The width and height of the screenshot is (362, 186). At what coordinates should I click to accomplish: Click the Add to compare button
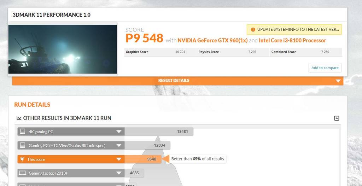325,68
